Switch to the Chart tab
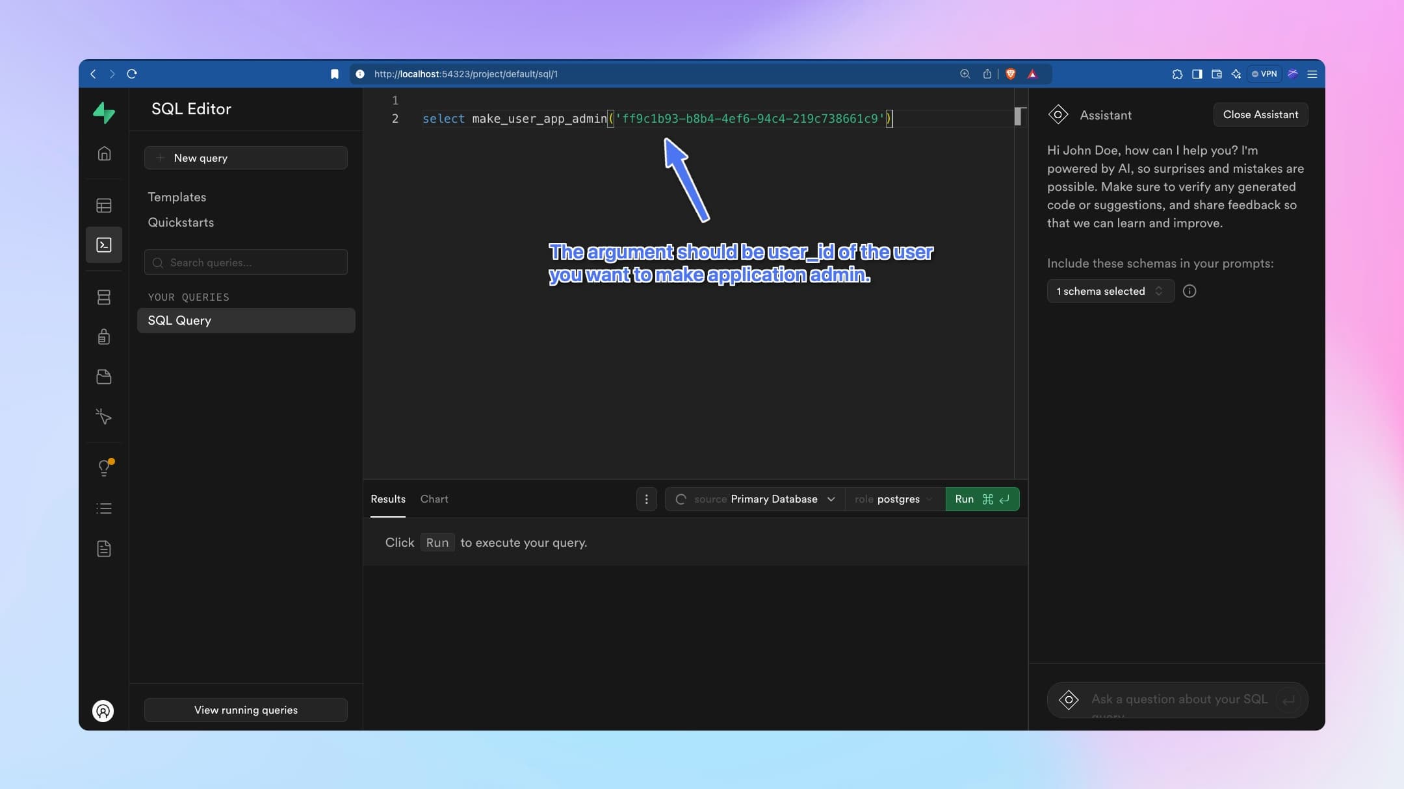The width and height of the screenshot is (1404, 789). pos(434,499)
